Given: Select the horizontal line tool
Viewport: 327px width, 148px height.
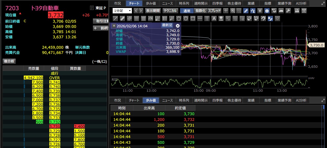Looking at the screenshot, I should coord(200,18).
